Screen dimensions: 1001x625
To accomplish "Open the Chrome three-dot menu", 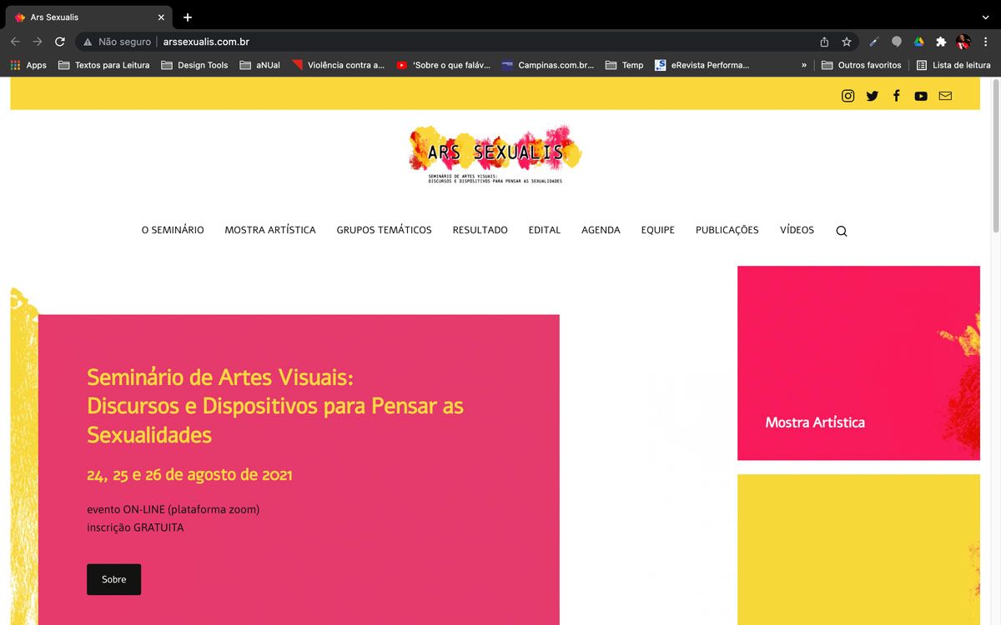I will [985, 42].
